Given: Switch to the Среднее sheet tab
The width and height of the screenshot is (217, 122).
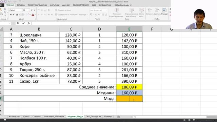Looking at the screenshot, I should tap(37, 117).
